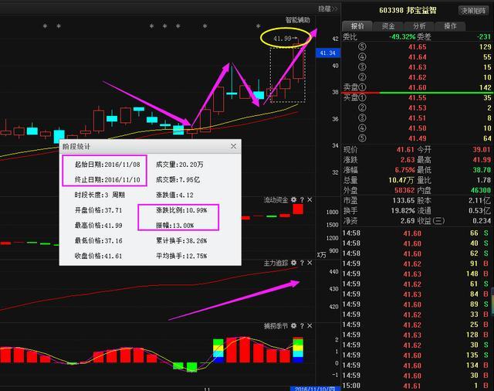Screen dimensions: 494x391
Task: Switch to the 资金 tab
Action: tap(388, 25)
